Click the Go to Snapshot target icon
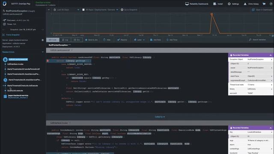Image resolution: width=274 pixels, height=154 pixels. pos(122,10)
